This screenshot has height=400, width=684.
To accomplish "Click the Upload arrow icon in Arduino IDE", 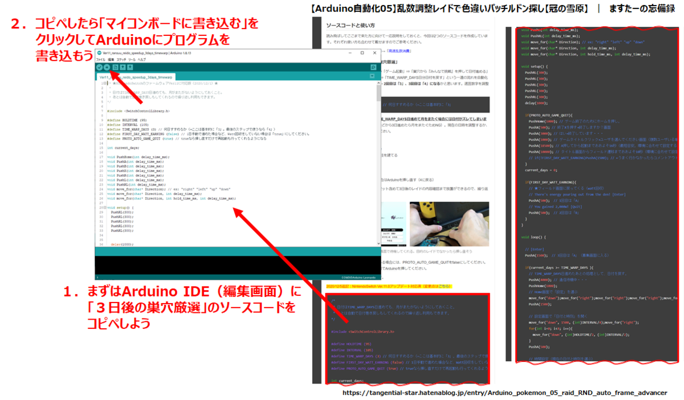I will [107, 67].
